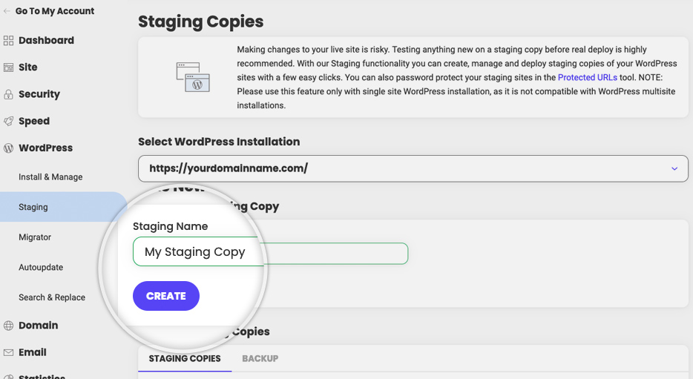The width and height of the screenshot is (693, 379).
Task: Select Staging in the sidebar
Action: tap(63, 207)
